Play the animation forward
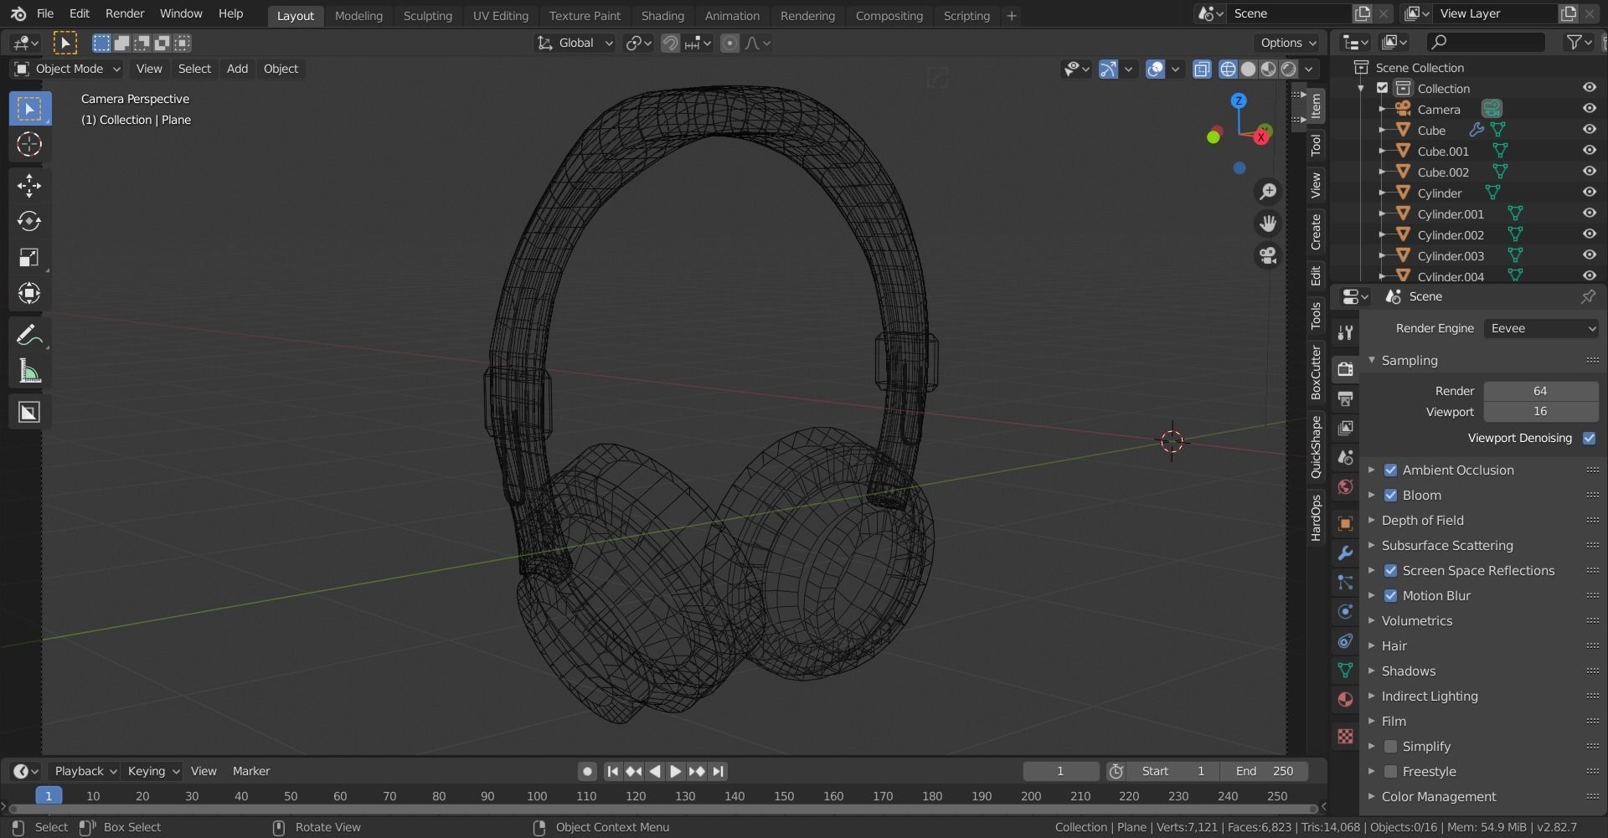This screenshot has width=1608, height=838. [x=675, y=771]
